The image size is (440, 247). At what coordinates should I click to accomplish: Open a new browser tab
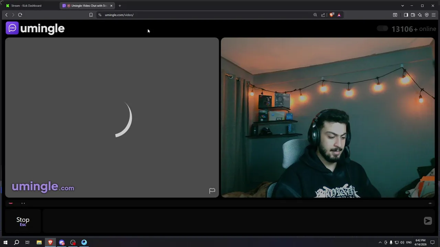[x=120, y=5]
